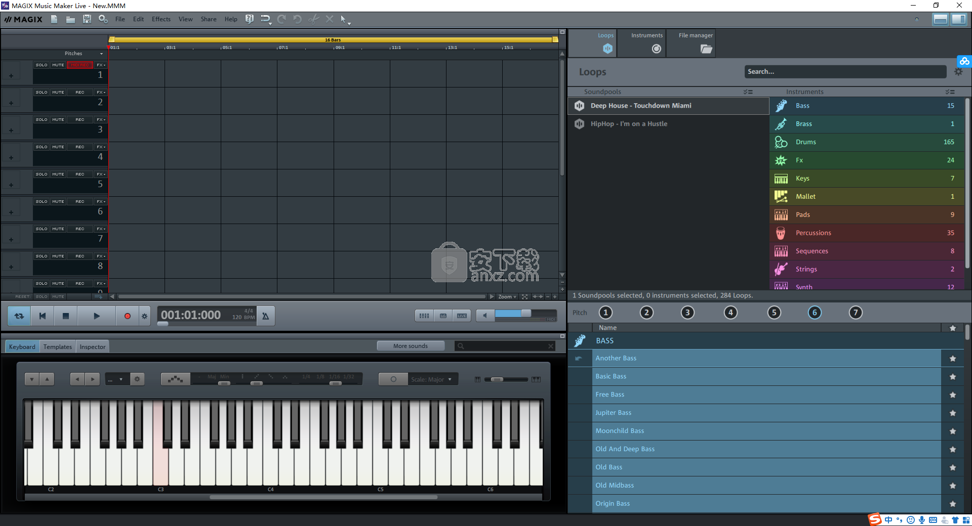Open the File menu
This screenshot has width=972, height=526.
pyautogui.click(x=120, y=19)
